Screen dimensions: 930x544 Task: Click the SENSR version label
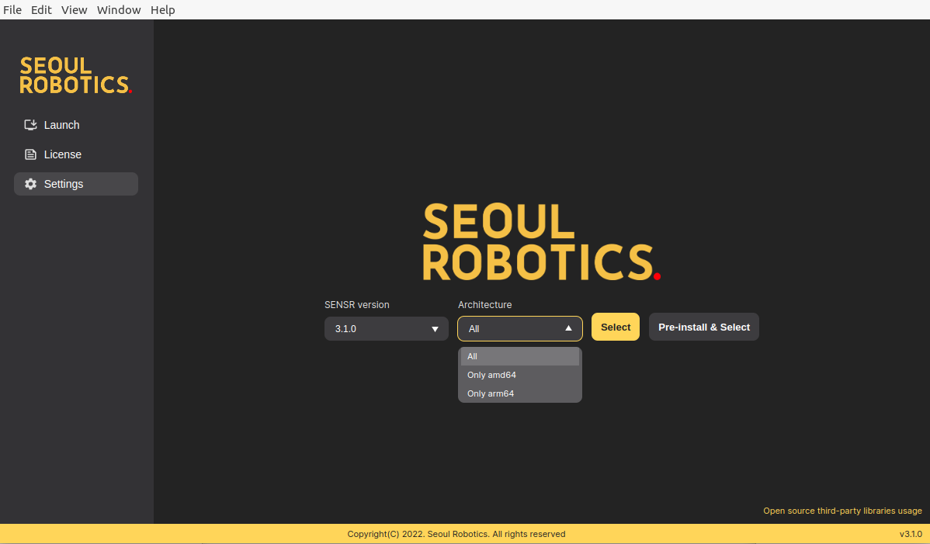[357, 304]
